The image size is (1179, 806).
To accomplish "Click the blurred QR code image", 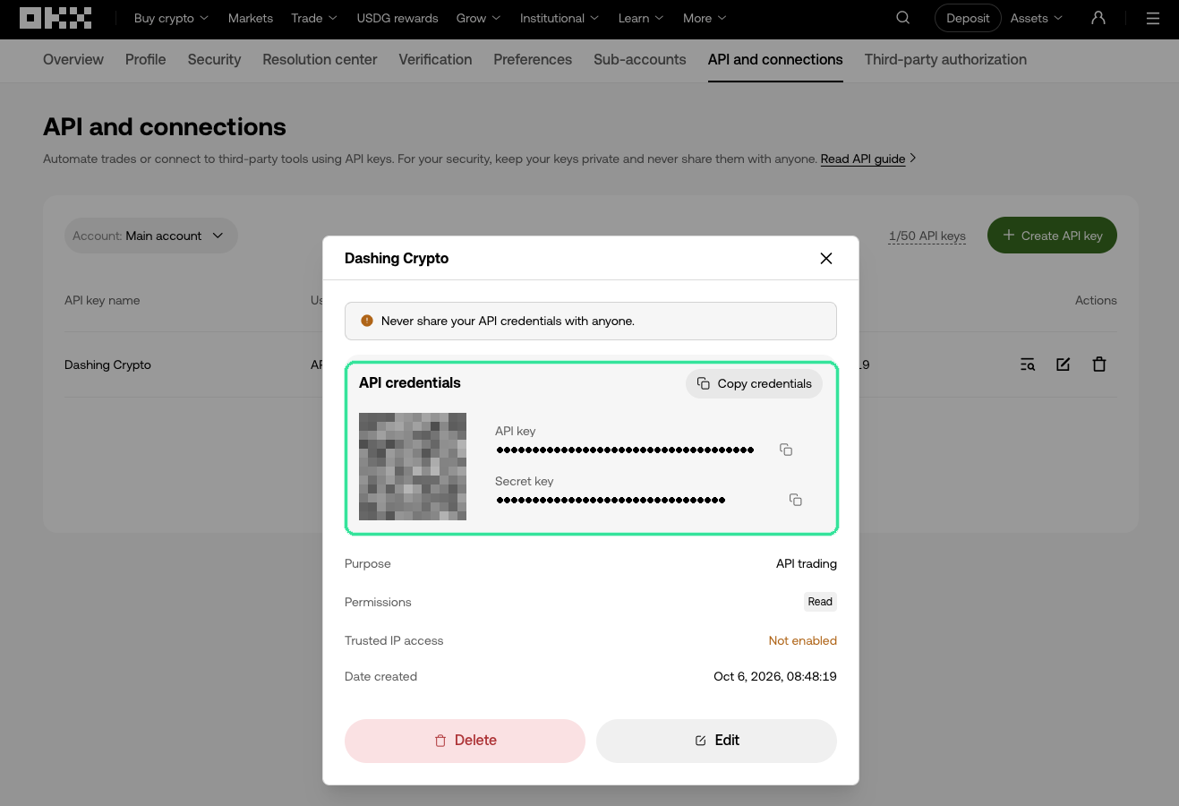I will (x=413, y=467).
